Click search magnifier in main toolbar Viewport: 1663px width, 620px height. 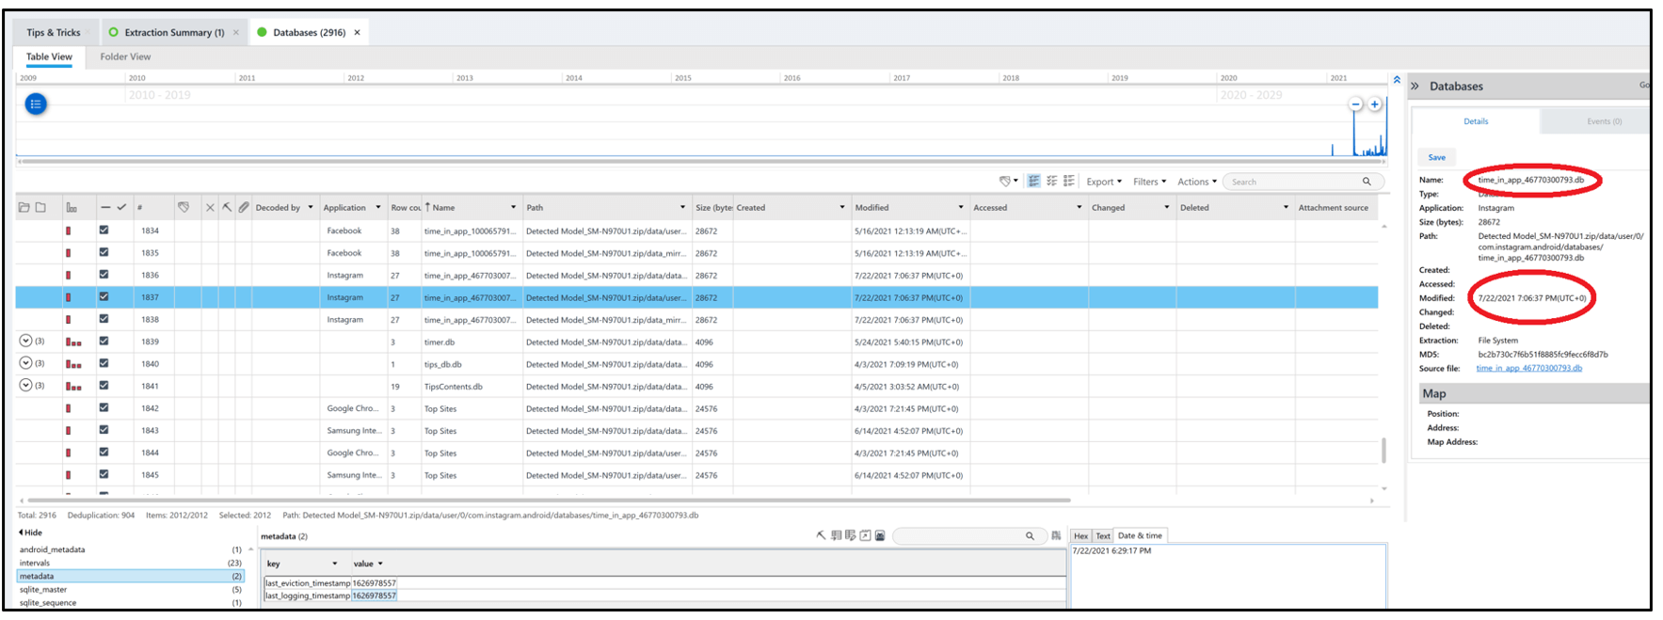1367,182
